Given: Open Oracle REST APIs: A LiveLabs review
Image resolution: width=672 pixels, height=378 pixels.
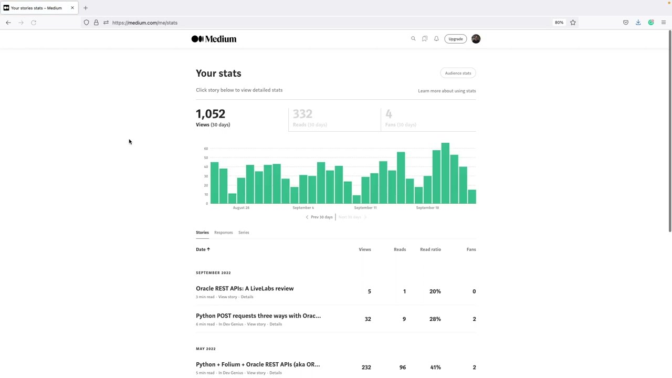Looking at the screenshot, I should pyautogui.click(x=245, y=288).
